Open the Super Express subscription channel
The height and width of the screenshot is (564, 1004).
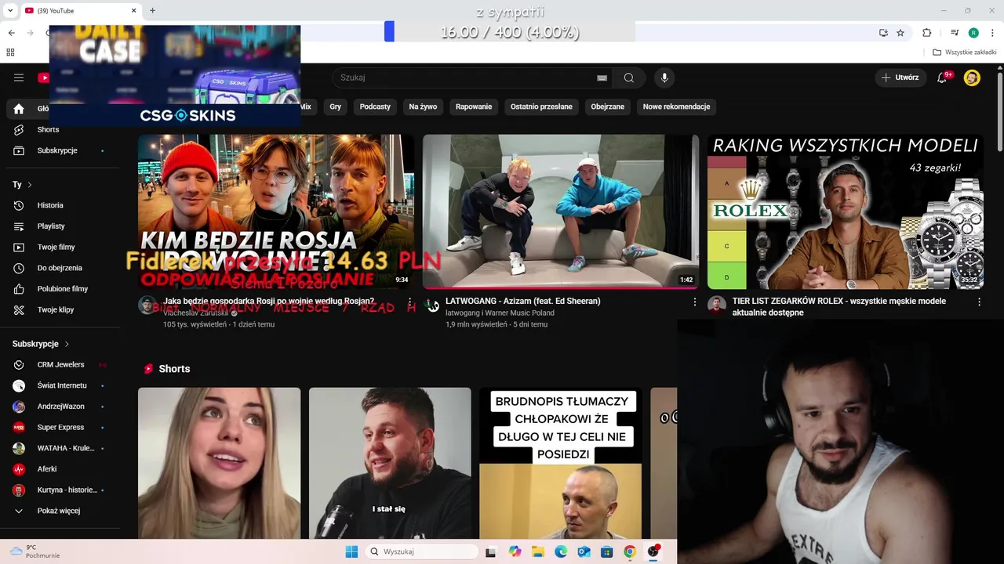pyautogui.click(x=60, y=428)
